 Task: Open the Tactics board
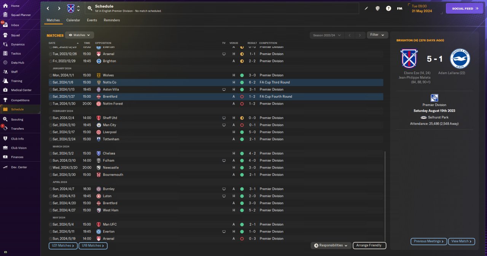pyautogui.click(x=16, y=54)
